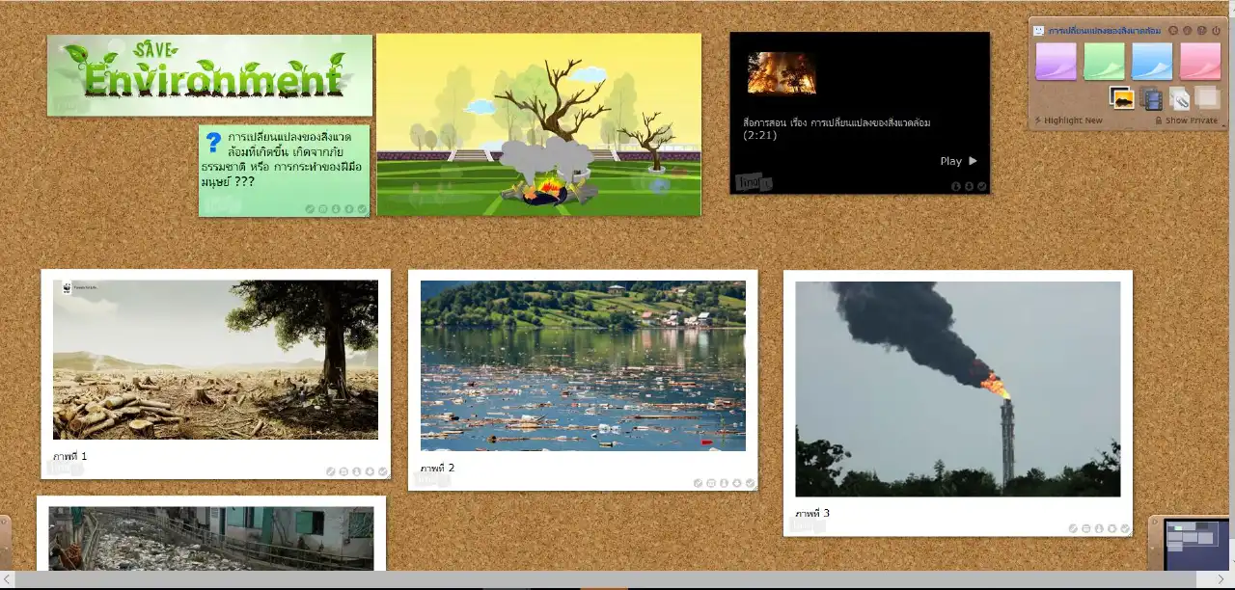Open the edit pencil on the ภาพที่ 3 post
Image resolution: width=1235 pixels, height=590 pixels.
tap(1074, 528)
